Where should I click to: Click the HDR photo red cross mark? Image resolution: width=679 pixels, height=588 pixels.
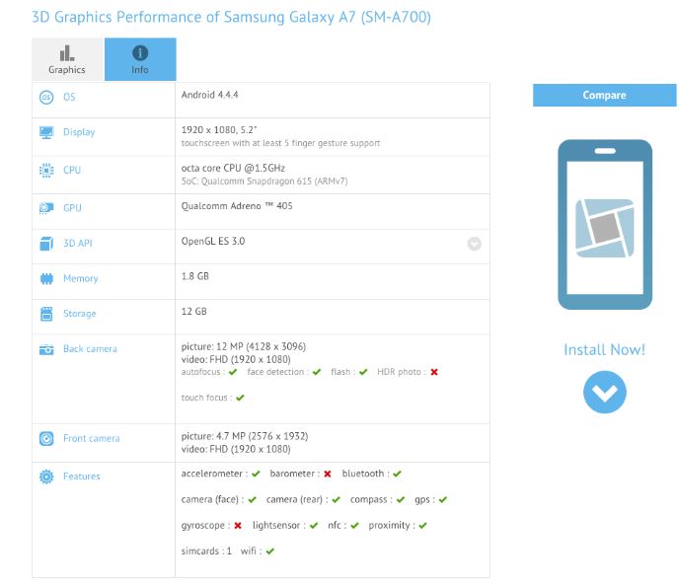coord(434,372)
